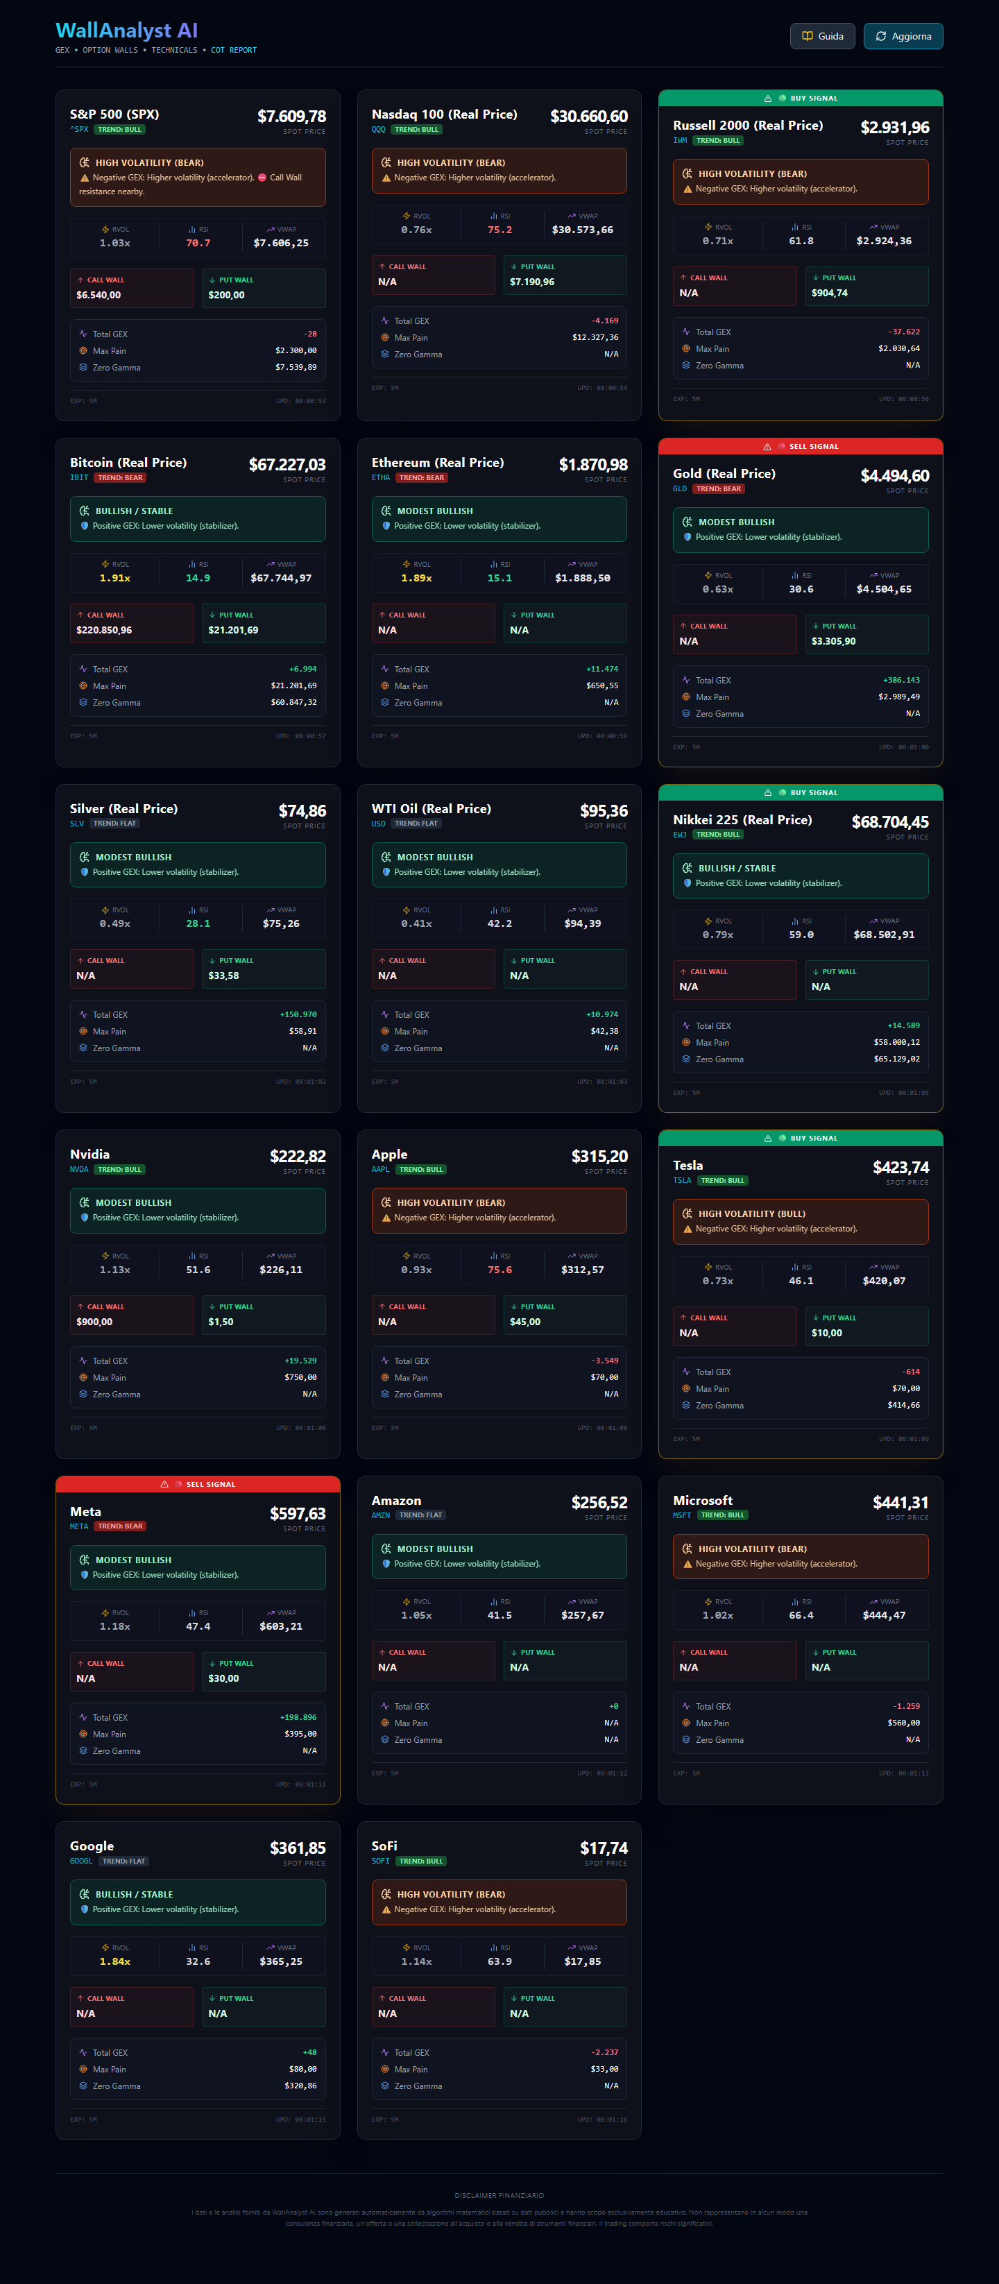Click the VWAP trend icon in Google card
The height and width of the screenshot is (2284, 999).
[271, 1948]
